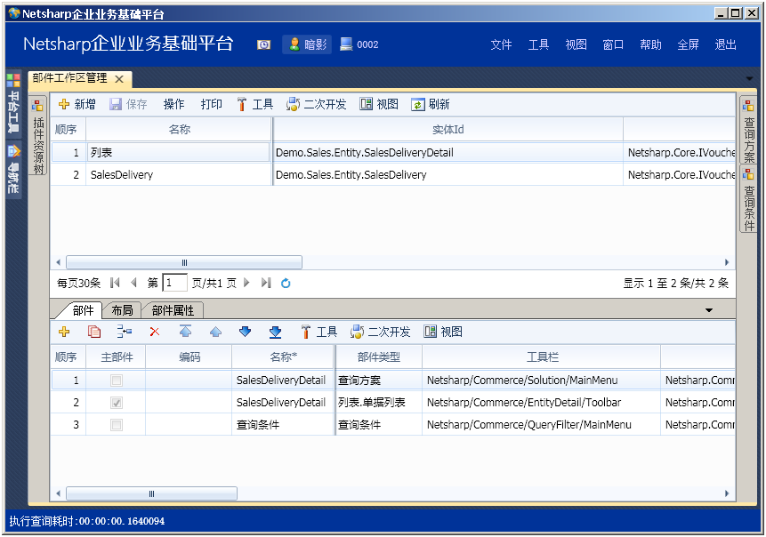Click Demo.Sales.Entity.SalesDeliveryDetail cell
766x537 pixels.
coord(448,153)
